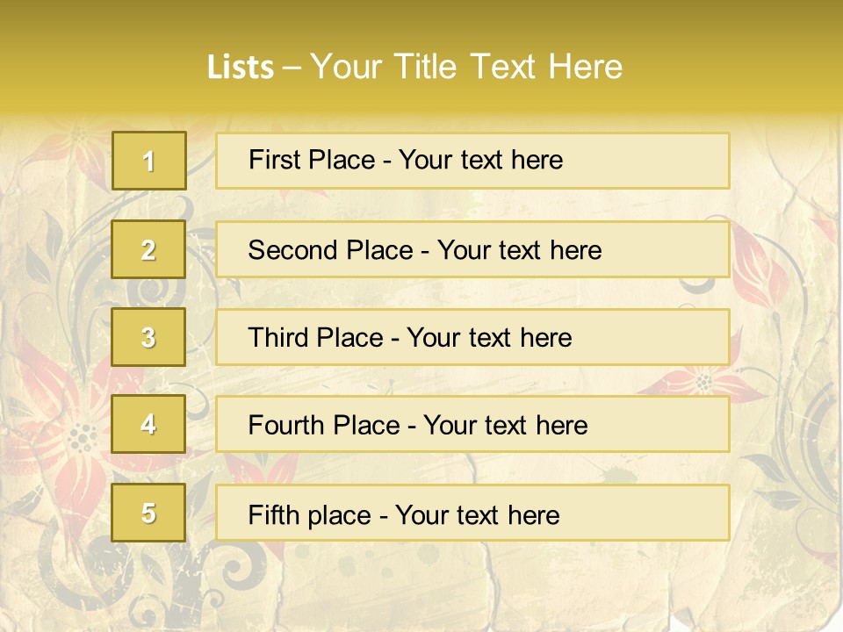Select the number 2 square
This screenshot has width=843, height=632.
point(148,249)
